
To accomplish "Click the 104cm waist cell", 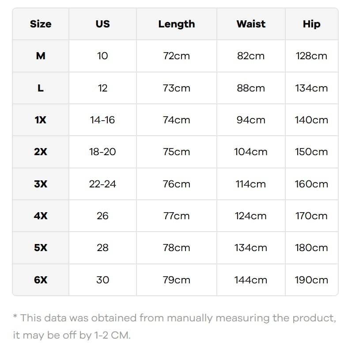I will [251, 152].
